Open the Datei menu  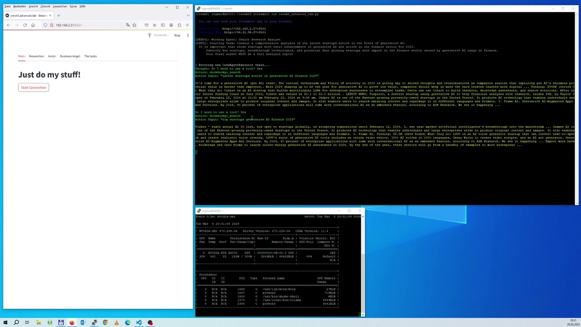click(7, 6)
